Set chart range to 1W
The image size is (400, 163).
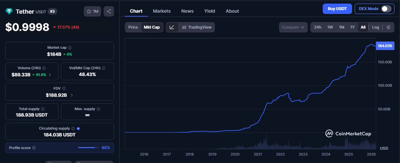(330, 27)
